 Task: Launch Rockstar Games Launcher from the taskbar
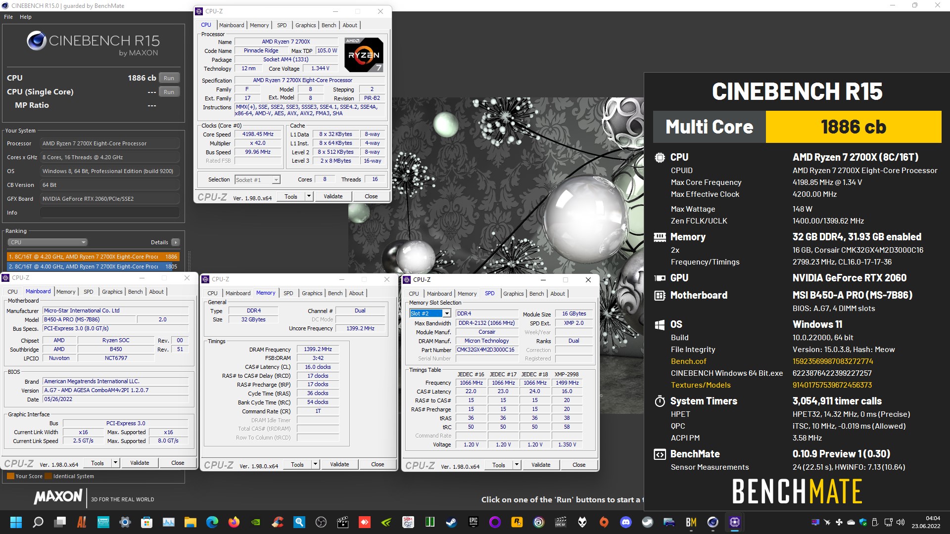click(517, 522)
